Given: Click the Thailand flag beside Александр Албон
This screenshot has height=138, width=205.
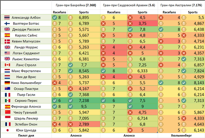Looking at the screenshot, I should (x=7, y=18).
